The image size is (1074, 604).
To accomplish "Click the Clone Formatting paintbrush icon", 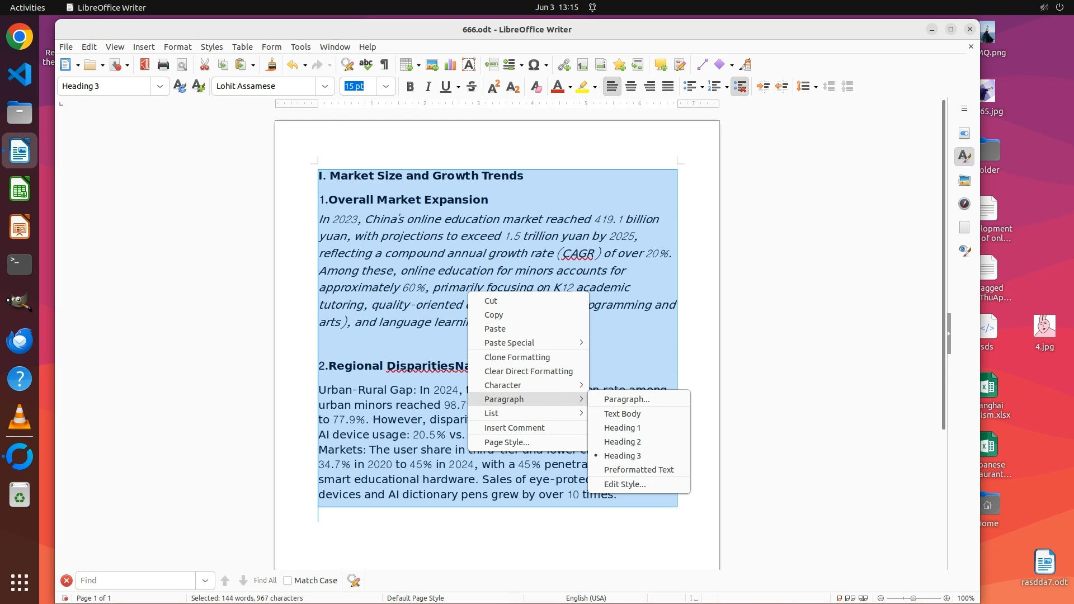I will pyautogui.click(x=271, y=65).
